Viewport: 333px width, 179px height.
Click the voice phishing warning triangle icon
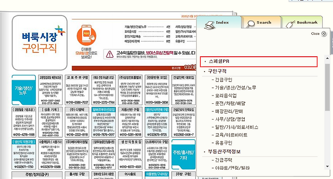[110, 54]
